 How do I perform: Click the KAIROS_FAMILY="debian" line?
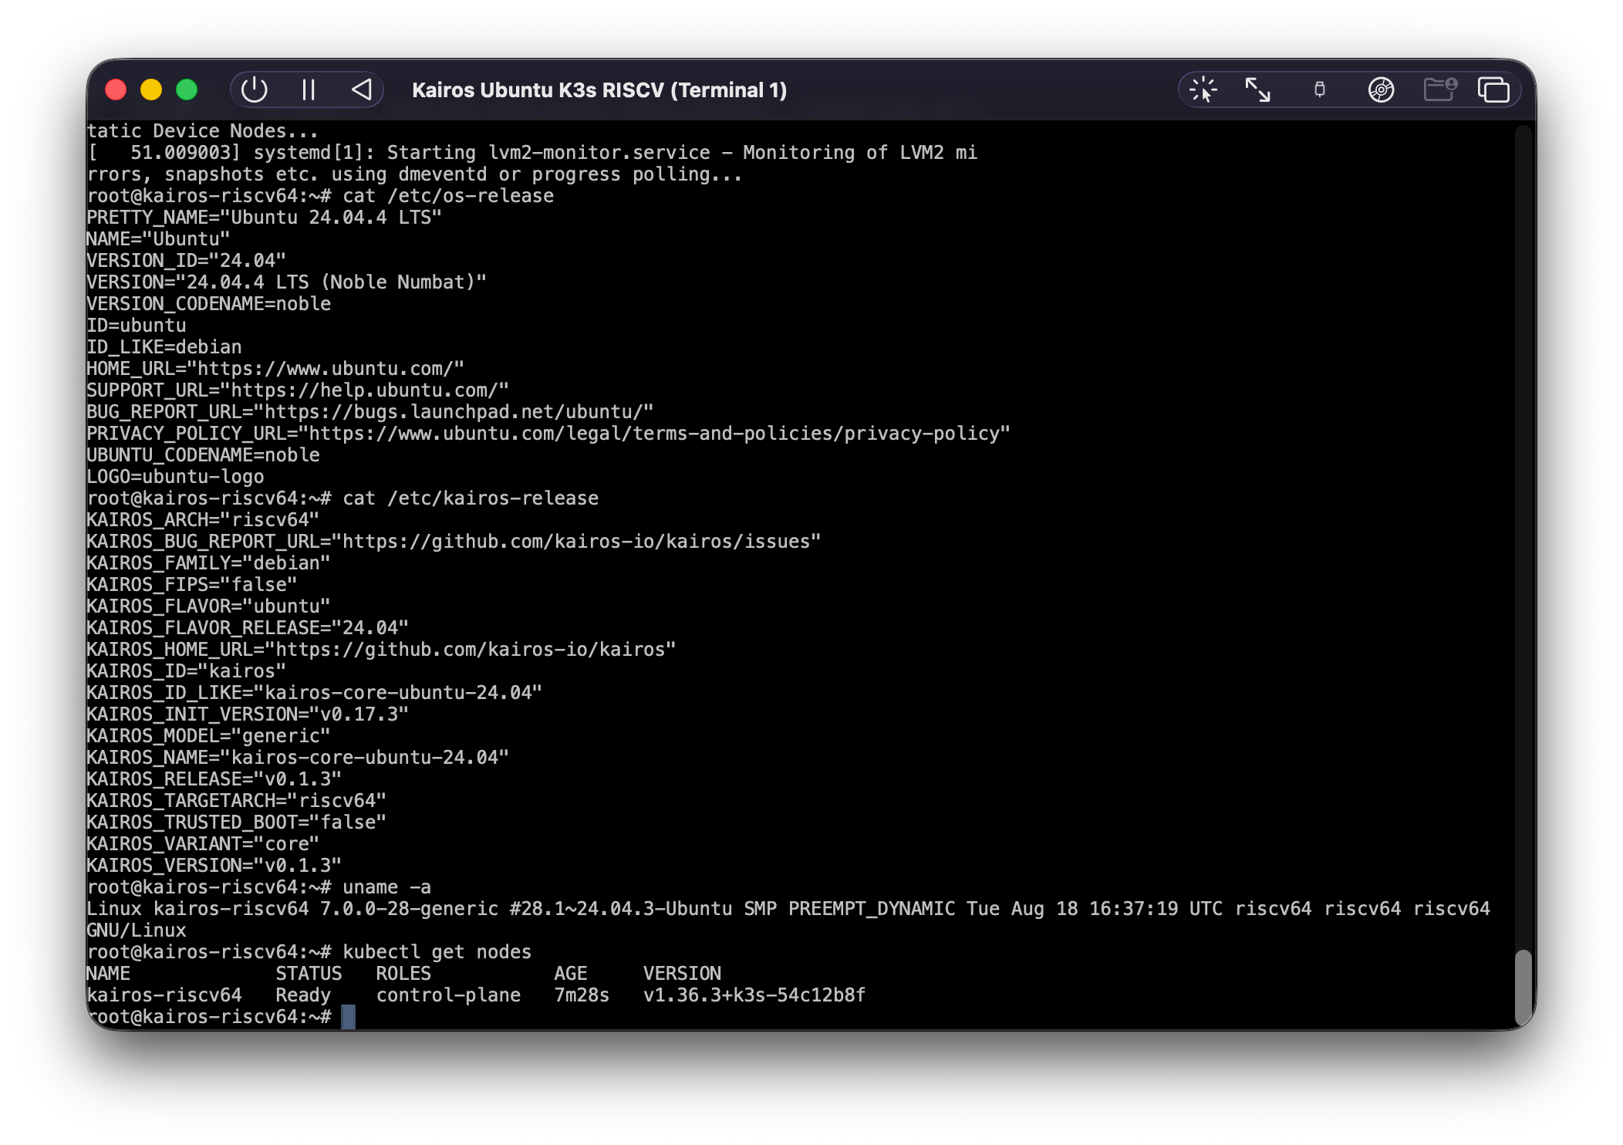pyautogui.click(x=208, y=563)
